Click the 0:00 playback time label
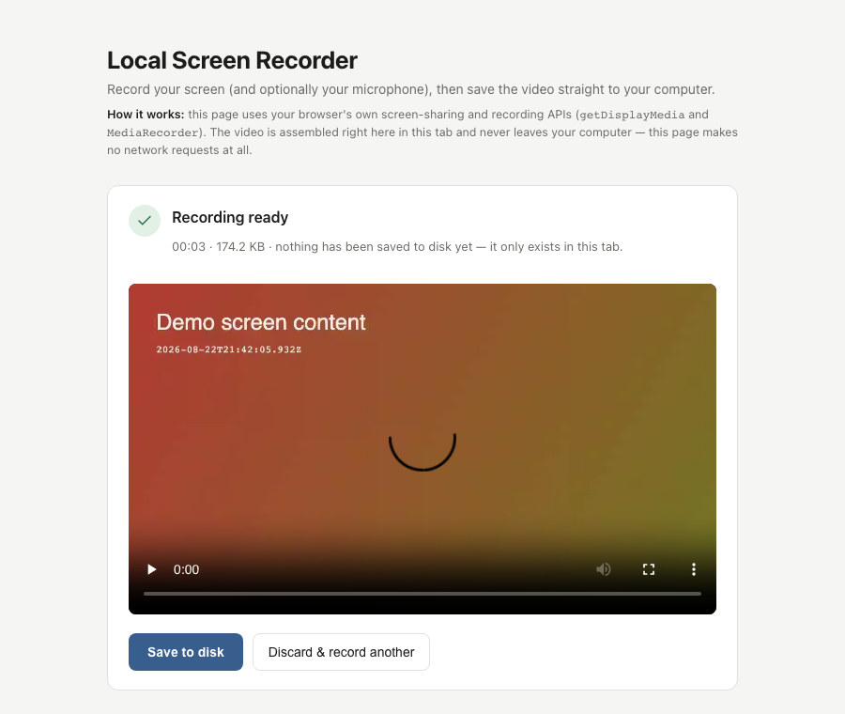This screenshot has width=845, height=714. tap(187, 569)
